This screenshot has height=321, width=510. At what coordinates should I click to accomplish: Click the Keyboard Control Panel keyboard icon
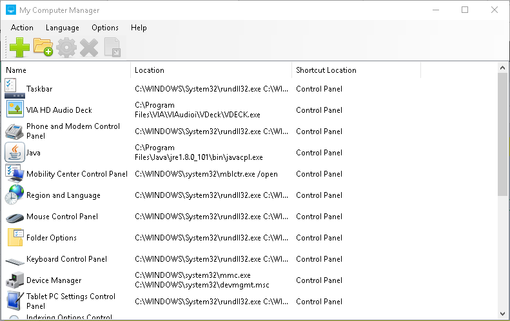tap(15, 261)
